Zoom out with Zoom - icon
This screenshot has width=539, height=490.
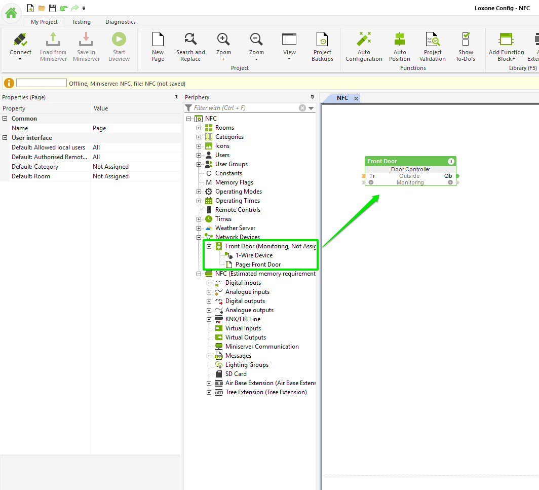pyautogui.click(x=256, y=47)
